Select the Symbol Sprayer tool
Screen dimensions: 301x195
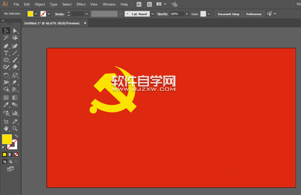[x=6, y=113]
